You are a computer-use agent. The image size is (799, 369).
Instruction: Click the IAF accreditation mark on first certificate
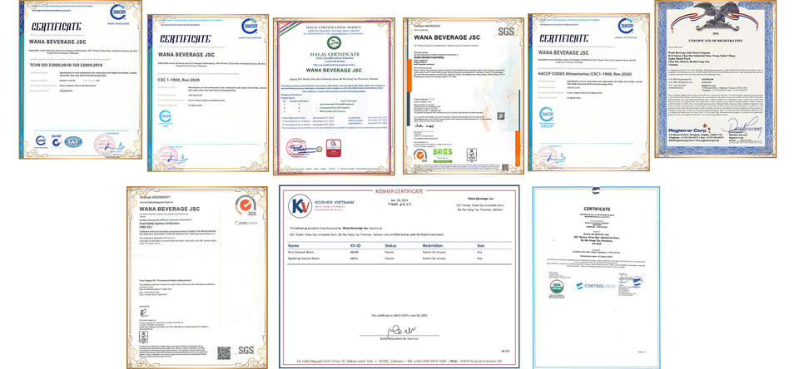click(x=73, y=142)
